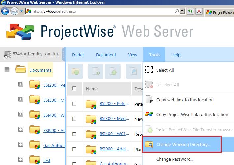Click the 574doc datasource server icon

click(7, 54)
